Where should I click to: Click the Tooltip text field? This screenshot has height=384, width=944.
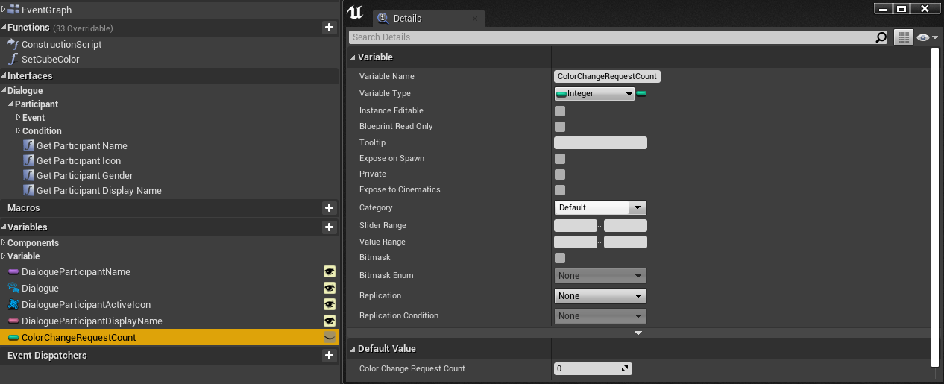(x=600, y=143)
